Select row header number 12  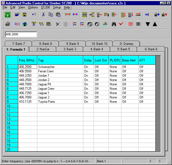(12, 115)
